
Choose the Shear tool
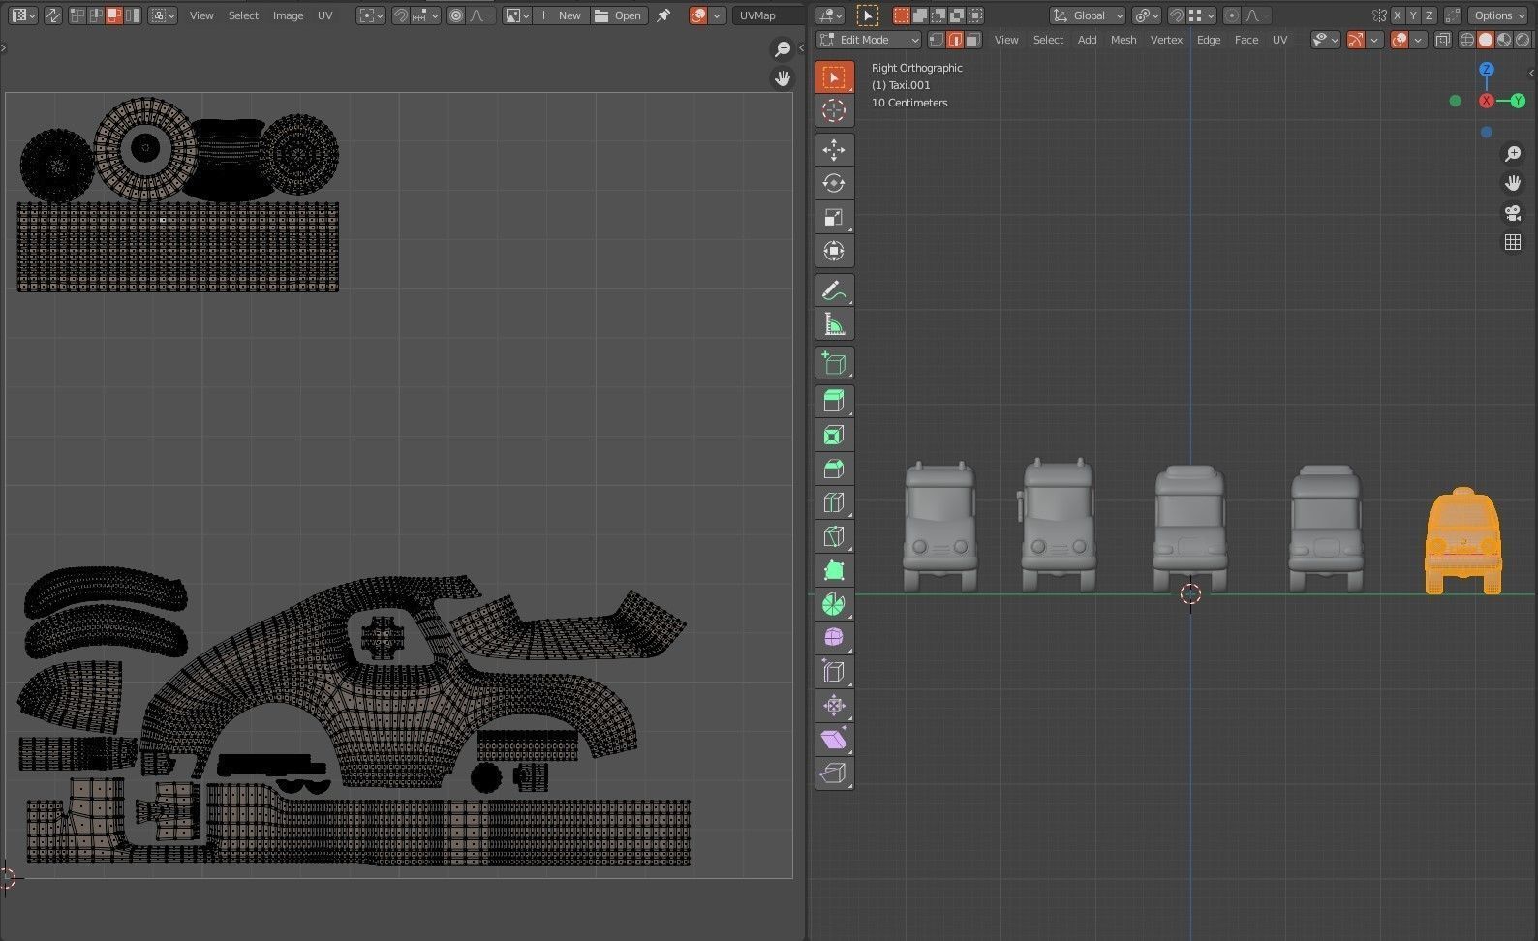(834, 740)
